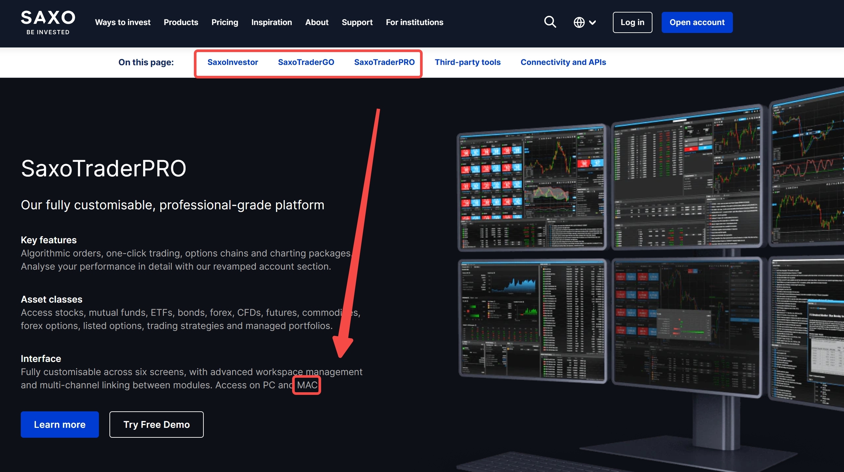Open the Ways to invest menu
Screen dimensions: 844x472
coord(123,22)
